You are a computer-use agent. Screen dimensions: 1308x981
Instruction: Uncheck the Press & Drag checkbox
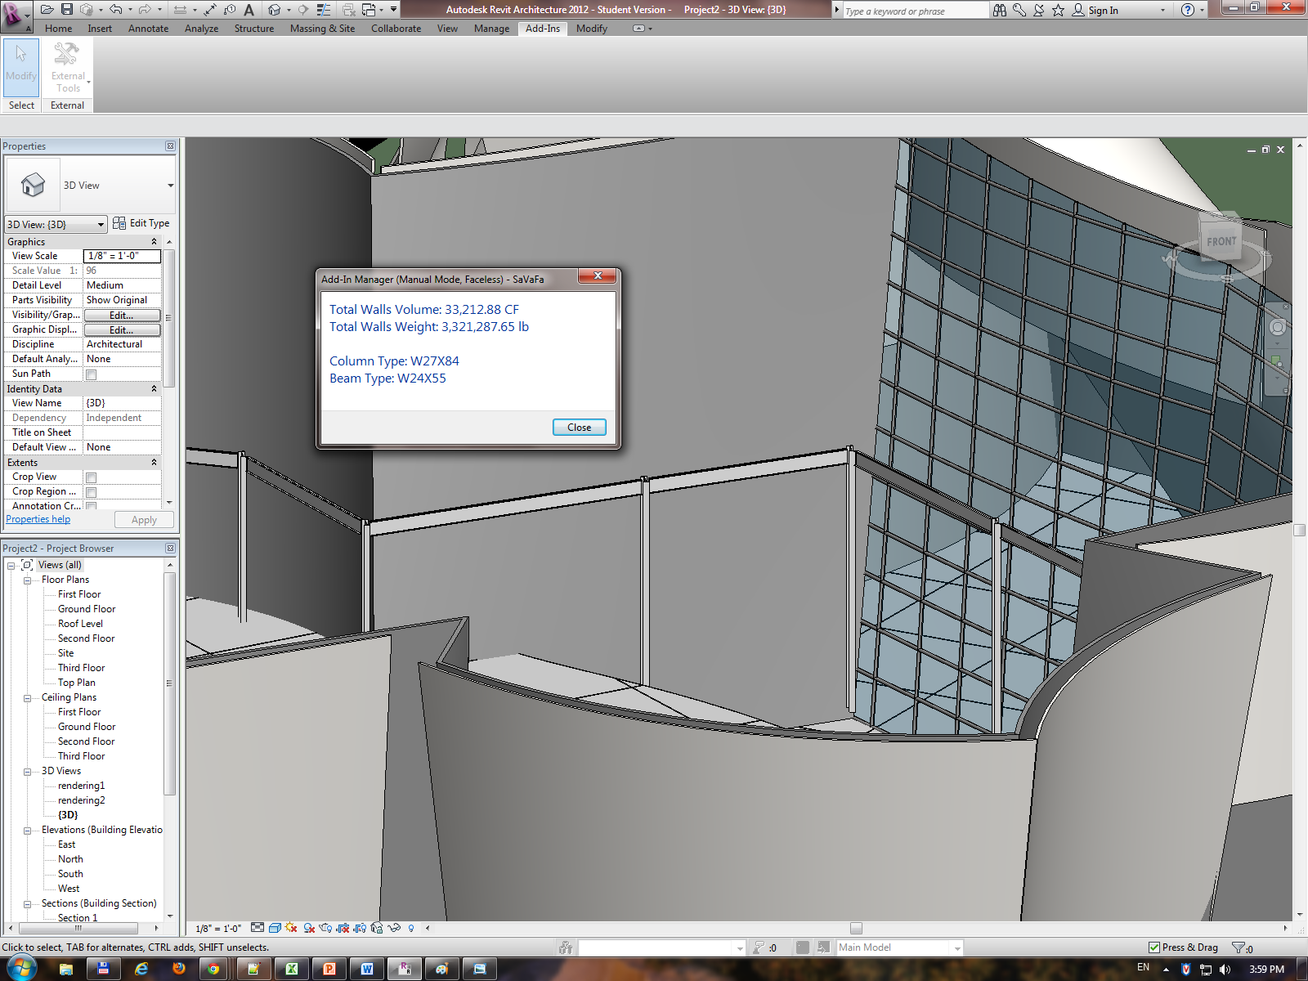click(x=1154, y=947)
